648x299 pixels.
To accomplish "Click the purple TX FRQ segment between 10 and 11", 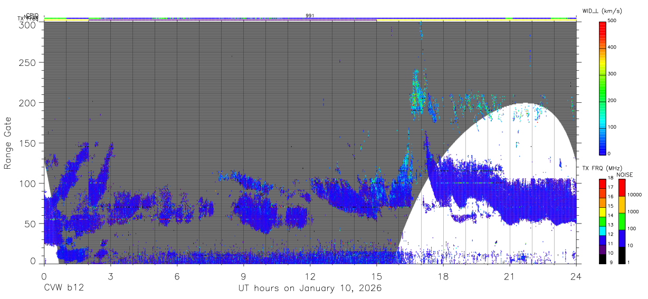I will (602, 249).
